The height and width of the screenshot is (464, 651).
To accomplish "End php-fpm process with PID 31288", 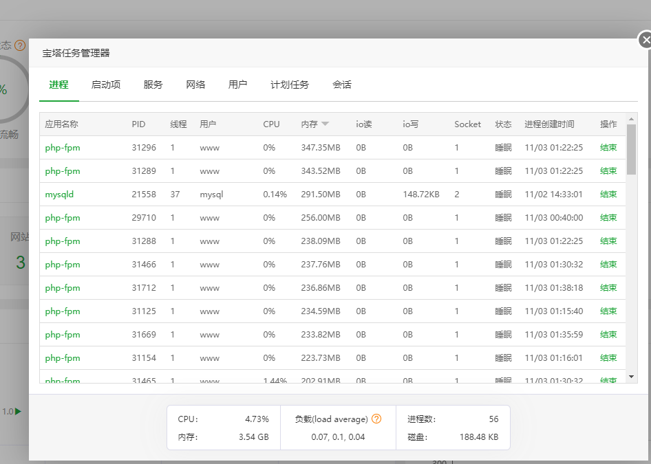I will click(608, 241).
